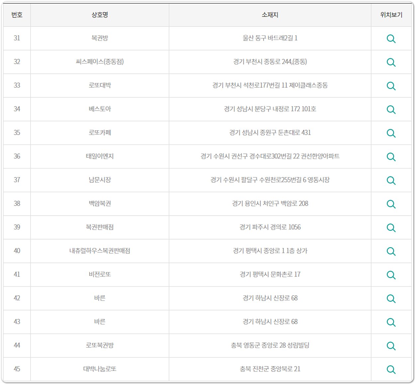Show location for 베스토아
The height and width of the screenshot is (384, 415).
pyautogui.click(x=391, y=109)
